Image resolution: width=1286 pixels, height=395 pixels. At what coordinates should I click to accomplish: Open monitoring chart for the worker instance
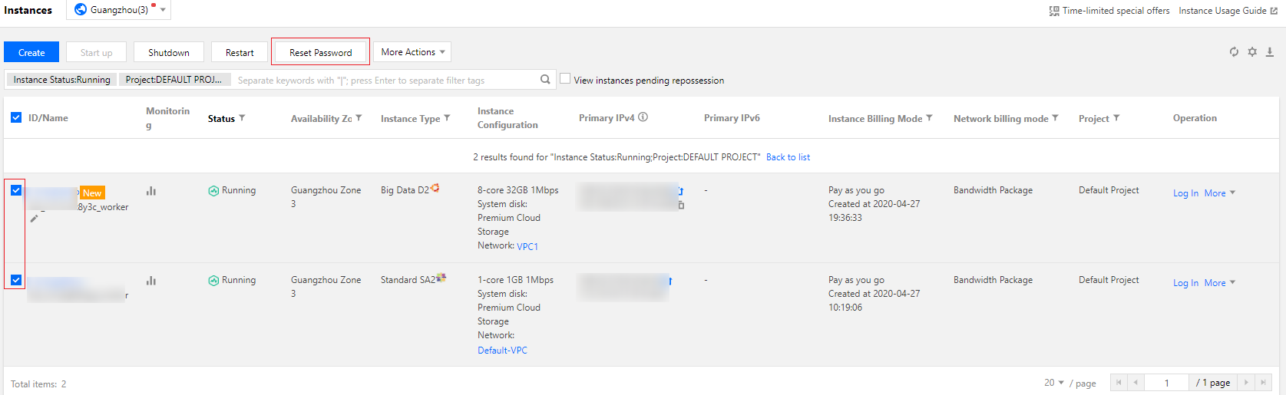pos(151,191)
